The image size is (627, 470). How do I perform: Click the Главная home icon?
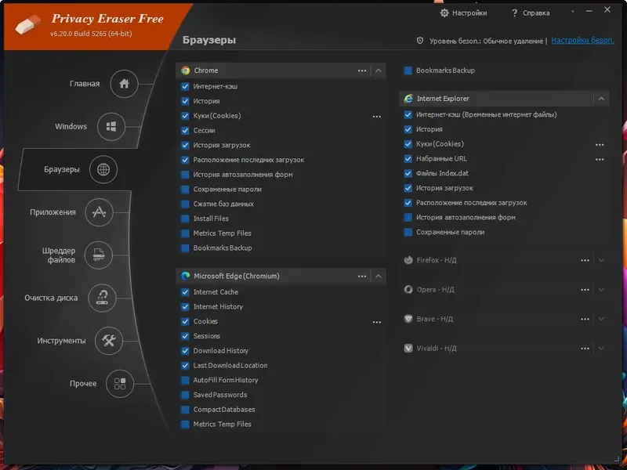[x=124, y=84]
